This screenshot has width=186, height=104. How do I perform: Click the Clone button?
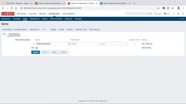45,52
